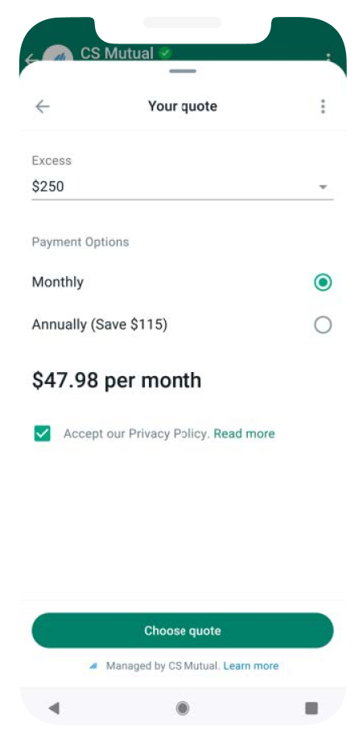Open the Read more privacy policy link

click(x=244, y=433)
